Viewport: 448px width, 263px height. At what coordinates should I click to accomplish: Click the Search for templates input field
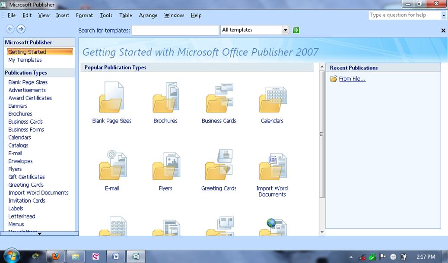coord(175,30)
